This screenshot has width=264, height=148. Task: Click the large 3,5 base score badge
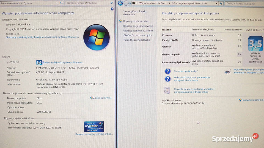255,44
